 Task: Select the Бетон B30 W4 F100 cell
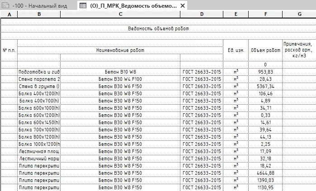click(x=120, y=79)
